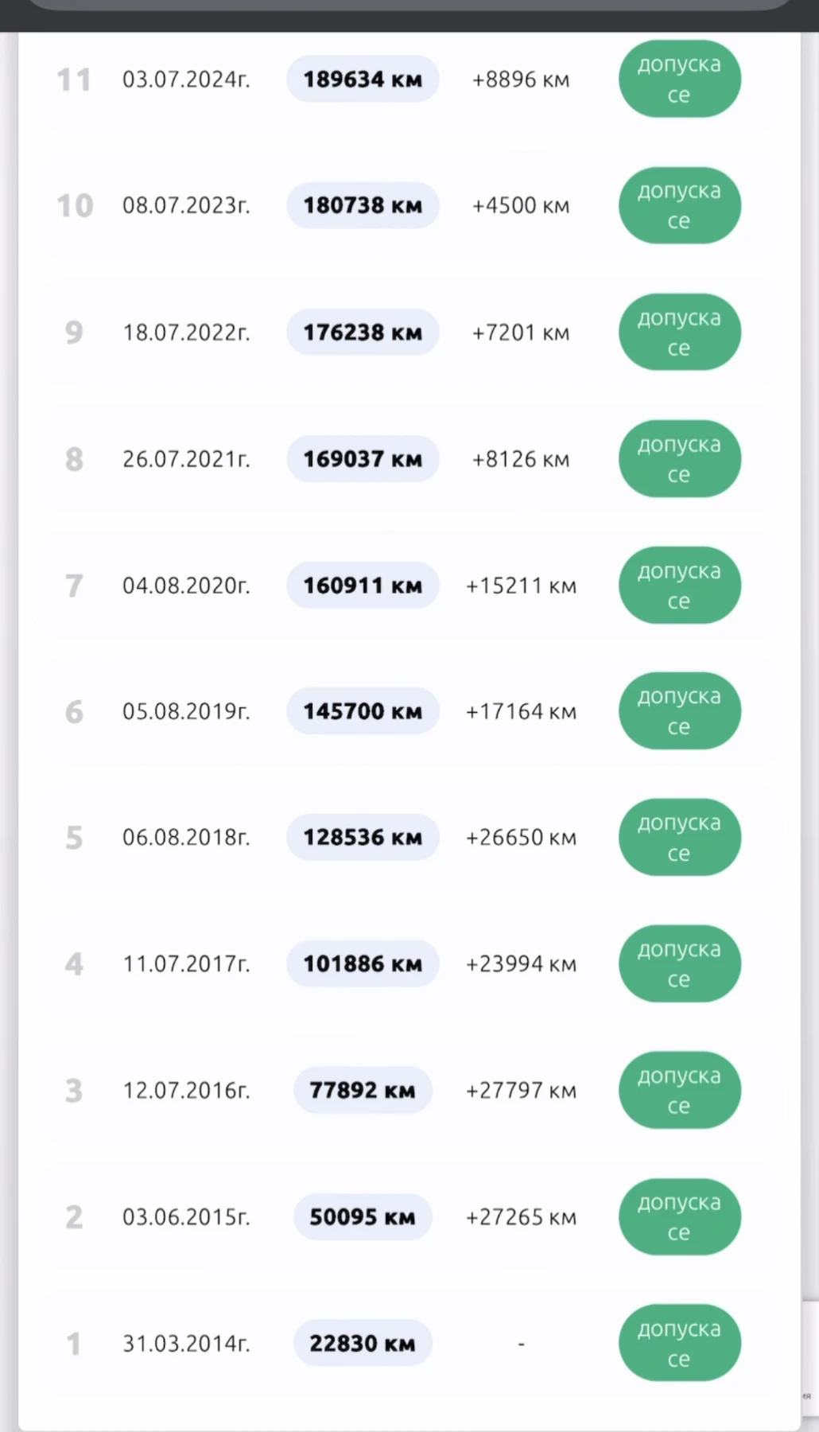Tap the status badge for 31.03.2014

(680, 1343)
